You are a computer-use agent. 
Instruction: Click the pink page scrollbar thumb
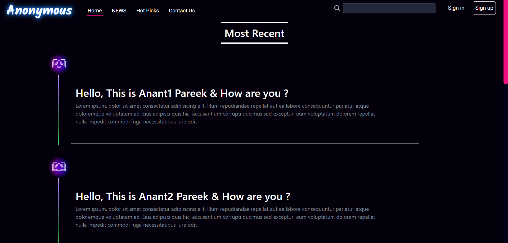(506, 42)
